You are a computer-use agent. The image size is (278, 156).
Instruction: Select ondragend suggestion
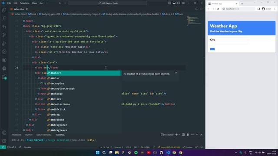pos(84,120)
